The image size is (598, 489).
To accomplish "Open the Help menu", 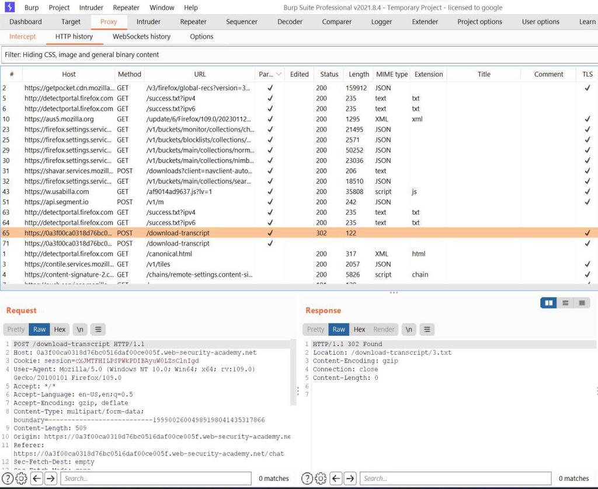I will pos(191,8).
